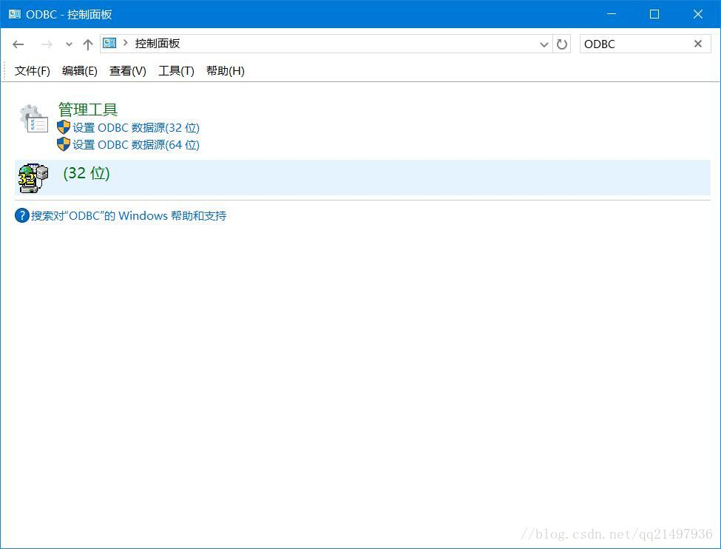Clear the ODBC search with the X button
Viewport: 721px width, 549px height.
(697, 44)
